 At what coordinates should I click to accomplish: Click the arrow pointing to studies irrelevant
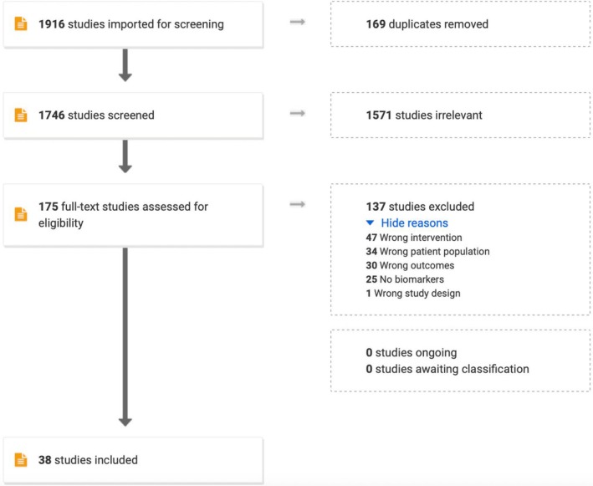pos(298,113)
